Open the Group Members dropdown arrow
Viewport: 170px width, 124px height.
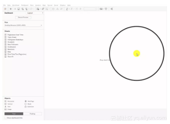[x=74, y=9]
